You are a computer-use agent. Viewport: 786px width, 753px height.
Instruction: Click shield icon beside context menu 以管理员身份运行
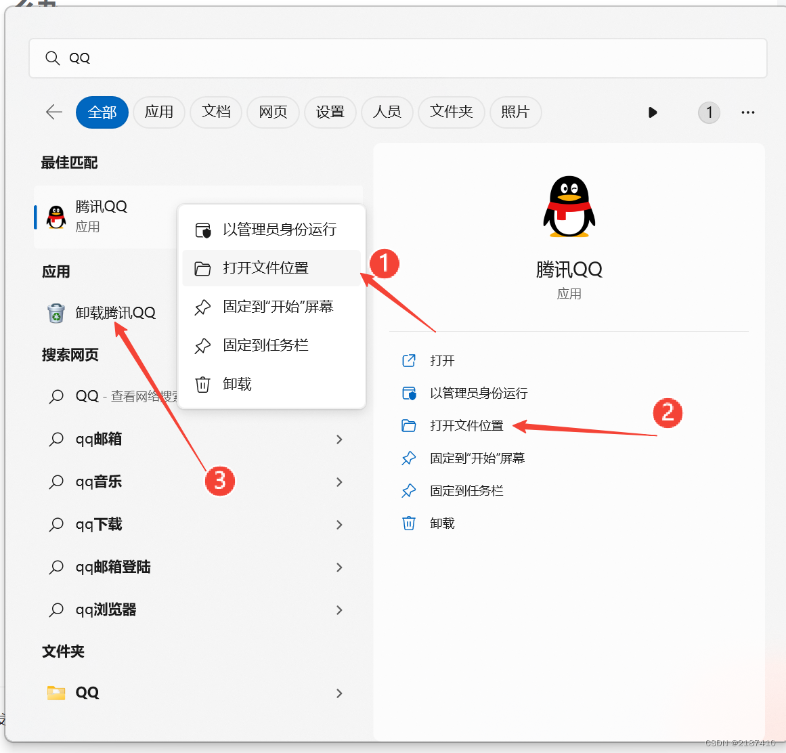[x=203, y=230]
